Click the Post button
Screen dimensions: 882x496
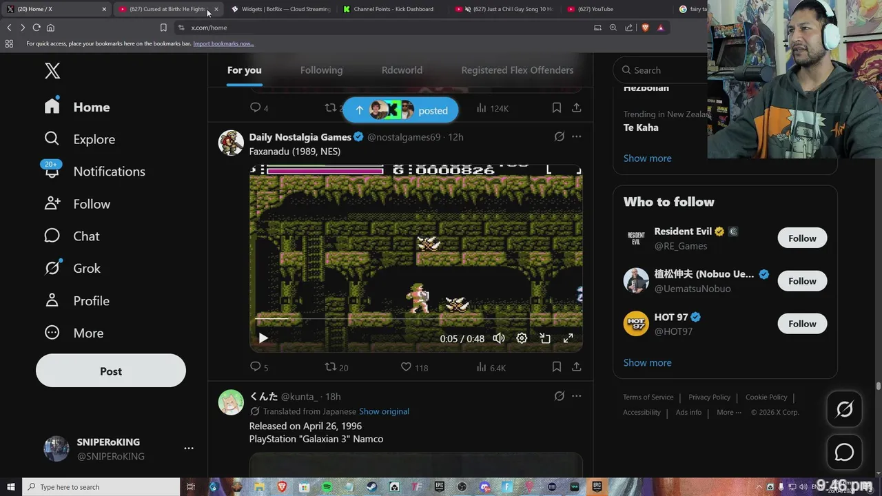(111, 371)
